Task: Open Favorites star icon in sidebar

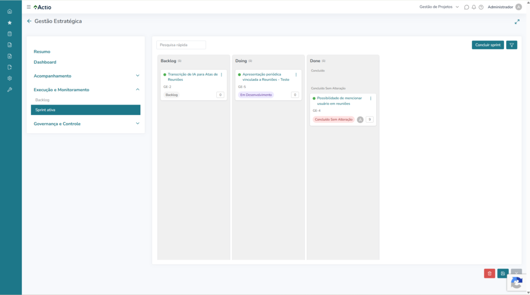Action: 9,23
